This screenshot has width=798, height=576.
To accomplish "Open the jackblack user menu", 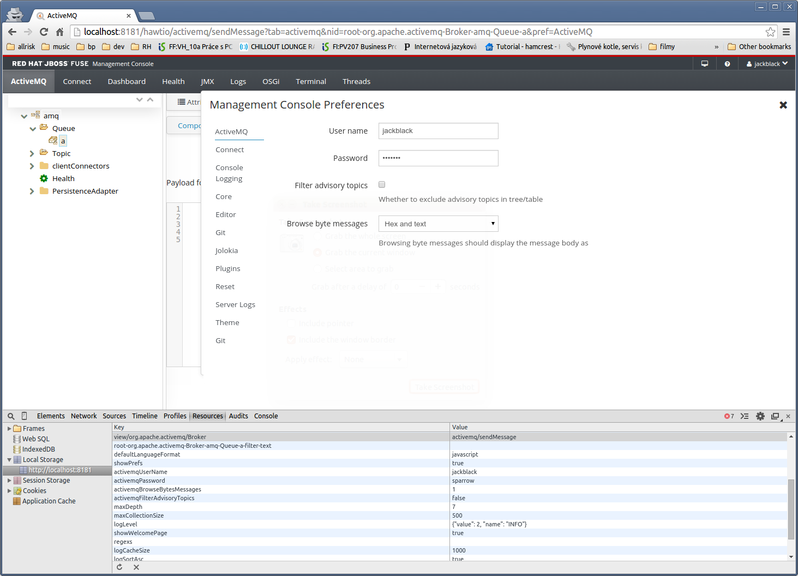I will [x=767, y=64].
